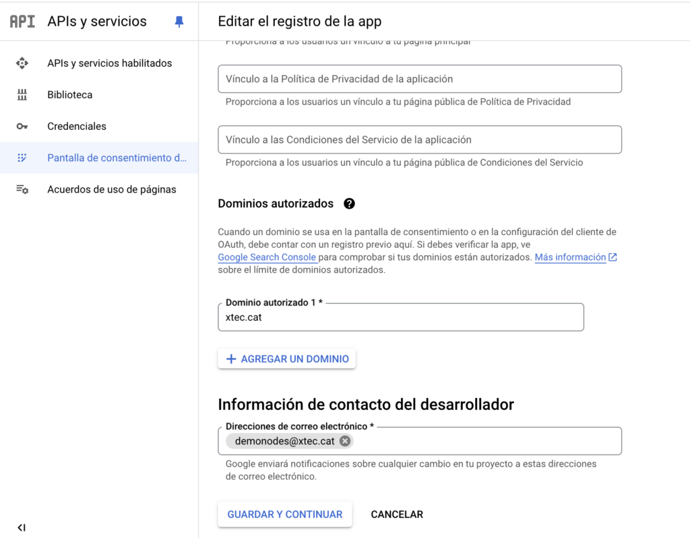Open APIs y servicios habilitados page
The height and width of the screenshot is (538, 690).
pos(109,63)
